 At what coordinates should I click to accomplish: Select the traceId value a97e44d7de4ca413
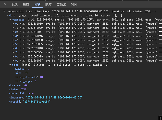(37, 102)
